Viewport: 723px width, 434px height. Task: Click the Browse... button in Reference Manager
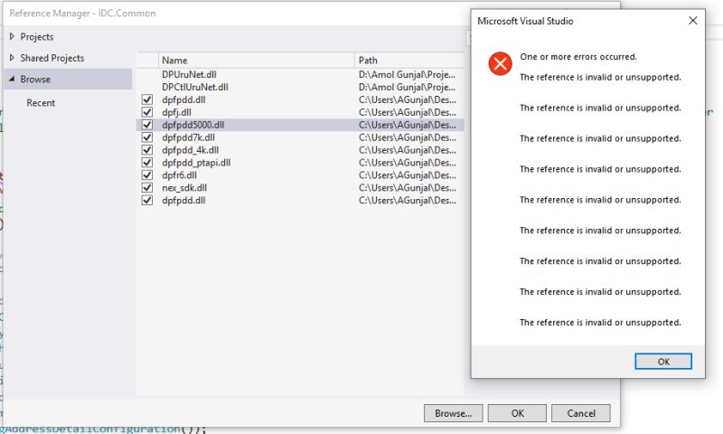coord(454,413)
